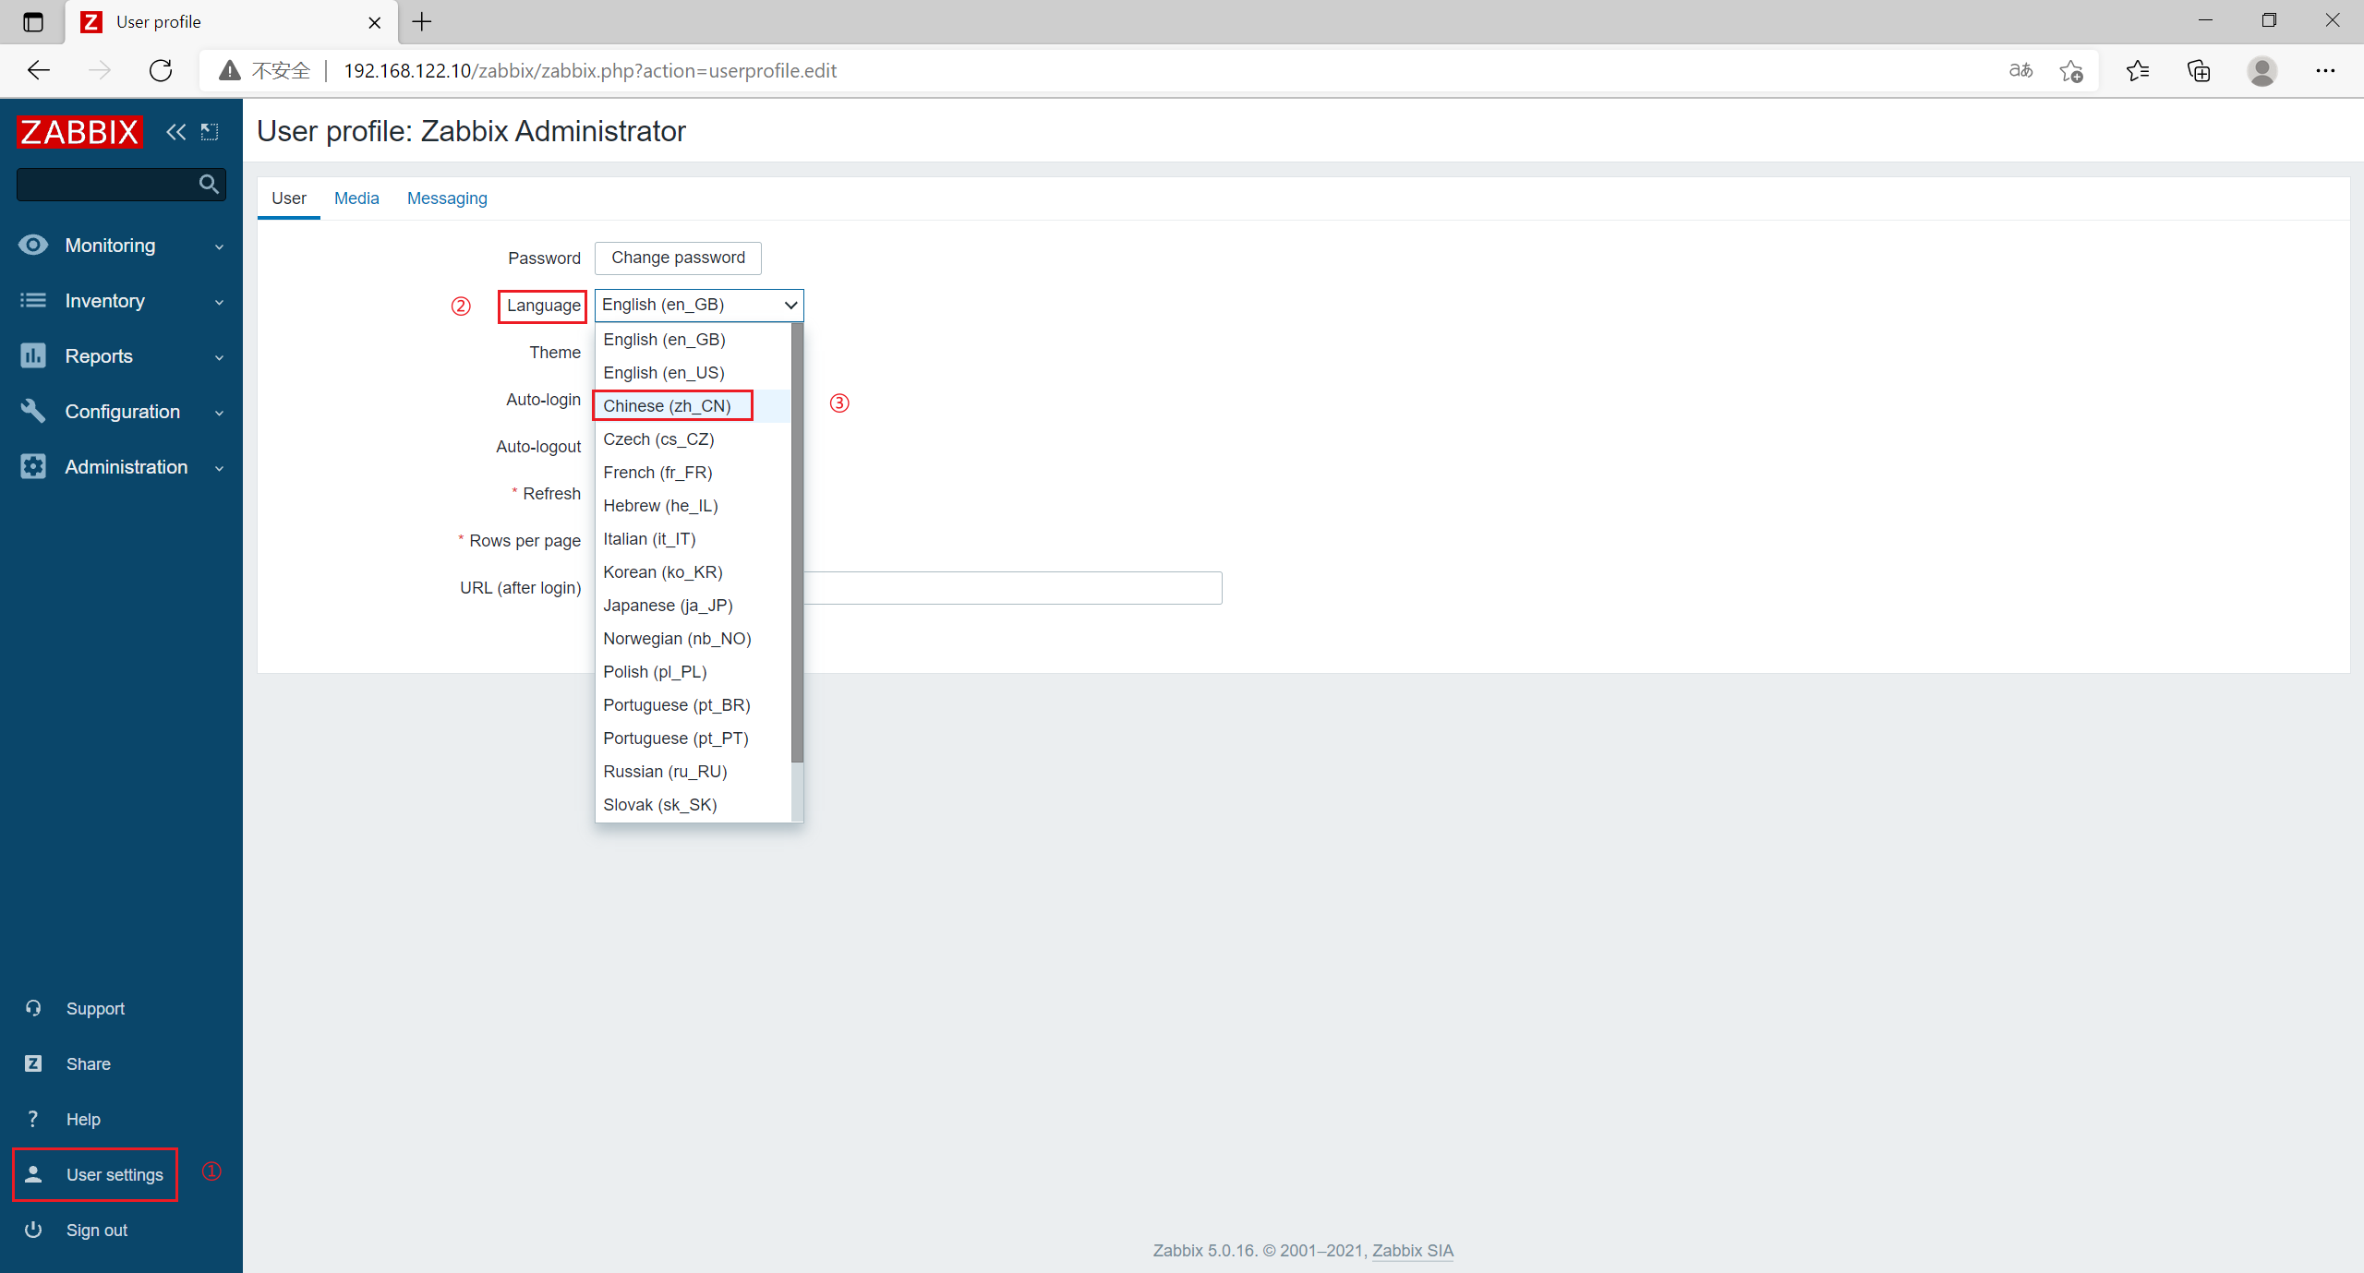The width and height of the screenshot is (2364, 1273).
Task: Expand the Administration menu chevron
Action: click(219, 468)
